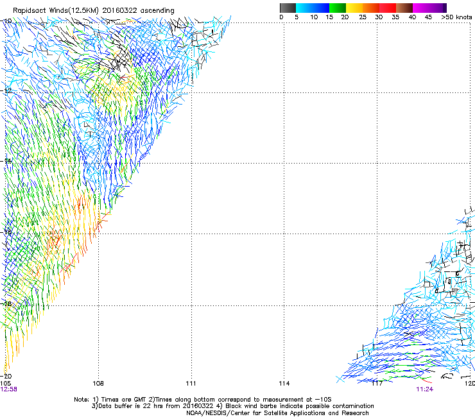Viewport: 475px width, 417px height.
Task: Click the longitude label '105'
Action: coord(5,384)
